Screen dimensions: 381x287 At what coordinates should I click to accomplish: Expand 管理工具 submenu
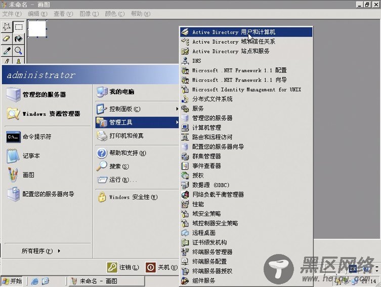click(x=137, y=122)
